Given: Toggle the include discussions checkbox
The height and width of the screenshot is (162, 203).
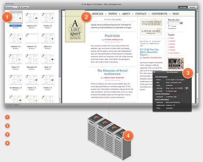Looking at the screenshot, I should 169,26.
